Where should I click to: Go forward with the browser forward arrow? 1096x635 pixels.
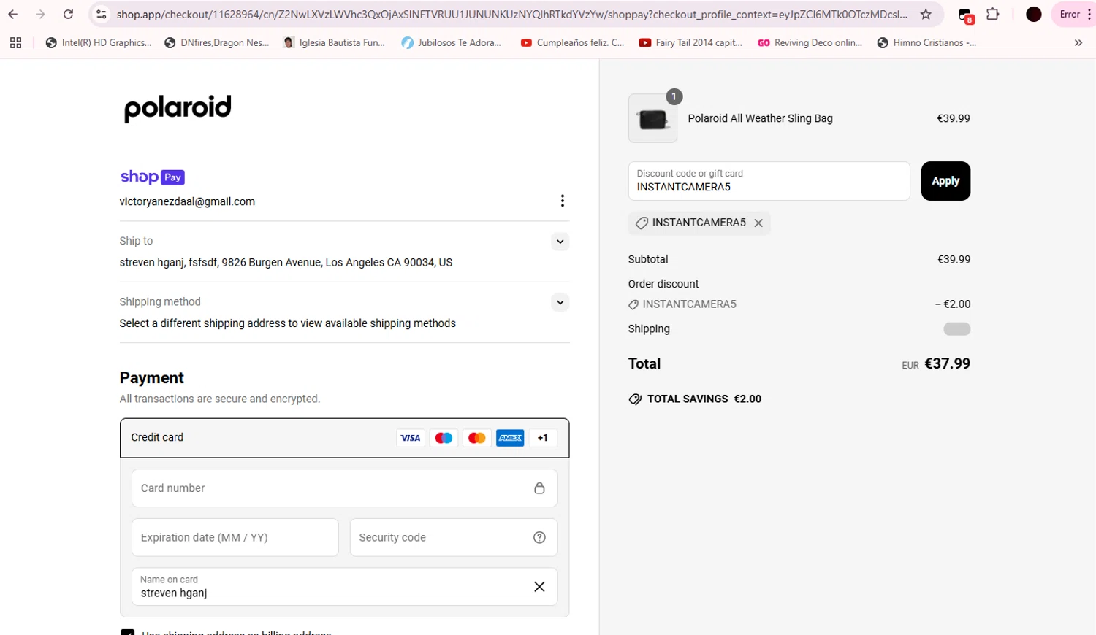tap(40, 14)
